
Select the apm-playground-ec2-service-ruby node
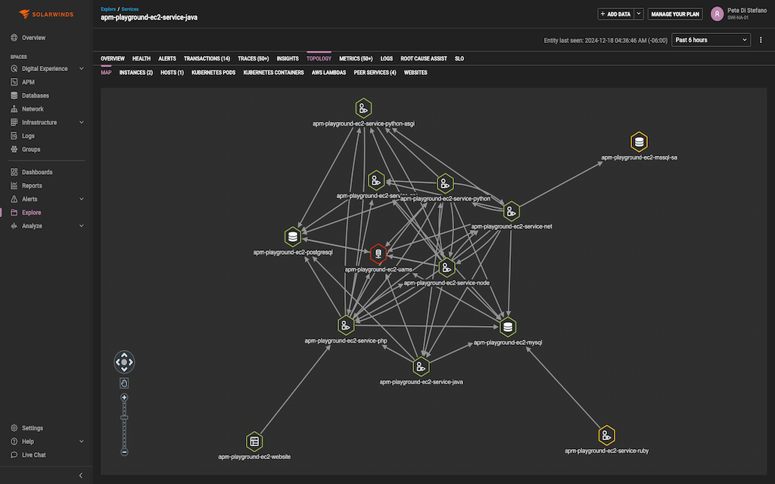606,435
